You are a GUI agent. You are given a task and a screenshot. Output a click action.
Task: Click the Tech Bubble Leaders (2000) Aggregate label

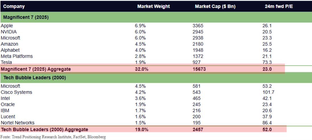tap(44, 129)
